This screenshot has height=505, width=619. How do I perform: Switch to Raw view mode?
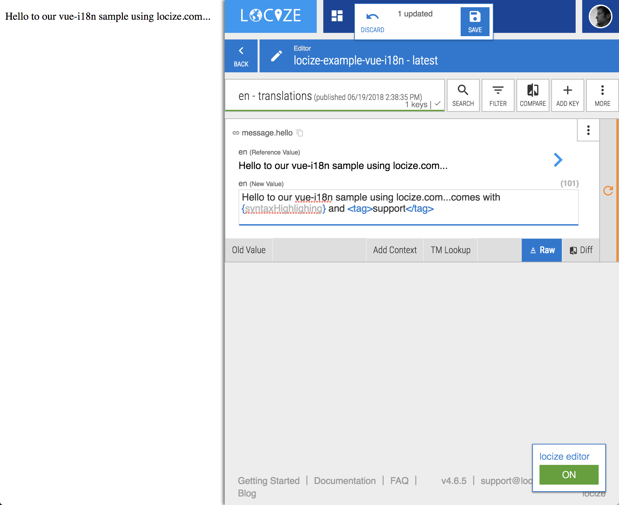pyautogui.click(x=542, y=250)
